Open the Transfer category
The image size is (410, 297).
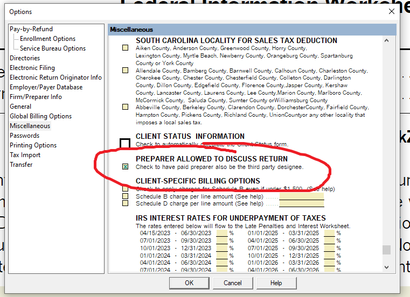click(21, 164)
